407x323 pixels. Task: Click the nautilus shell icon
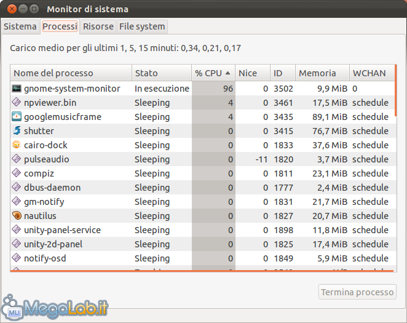point(17,215)
